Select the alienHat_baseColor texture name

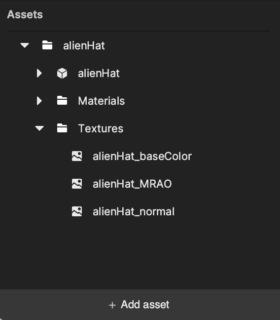142,157
